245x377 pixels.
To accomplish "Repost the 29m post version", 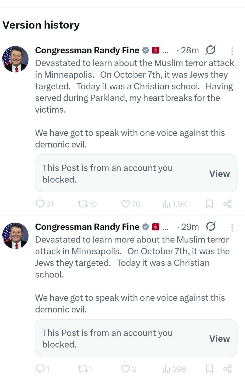I will 83,369.
